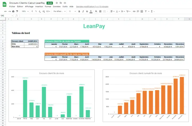Viewport: 192px width, 126px height.
Task: Open the 123 number formats dropdown
Action: pos(48,11)
